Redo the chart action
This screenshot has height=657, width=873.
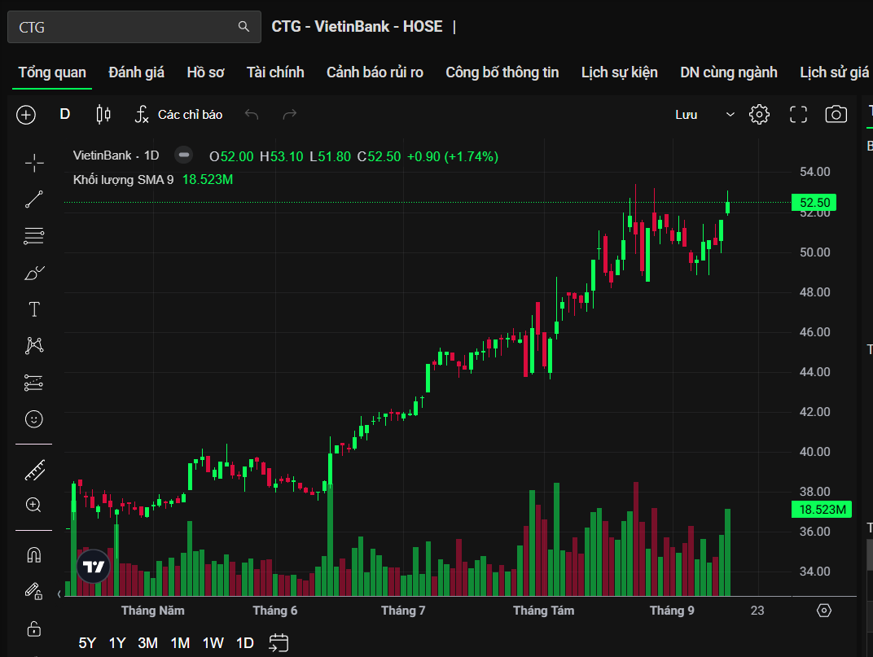tap(290, 115)
